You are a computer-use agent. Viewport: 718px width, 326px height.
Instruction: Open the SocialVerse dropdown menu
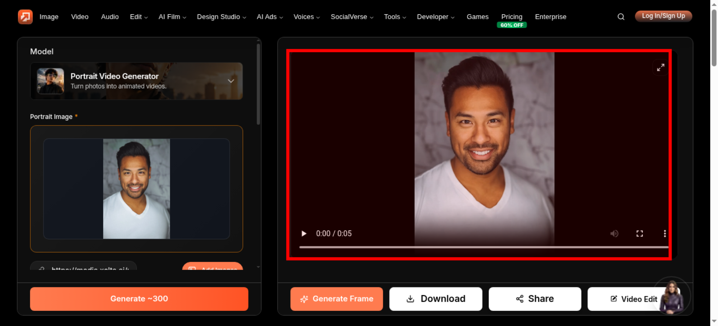[352, 17]
